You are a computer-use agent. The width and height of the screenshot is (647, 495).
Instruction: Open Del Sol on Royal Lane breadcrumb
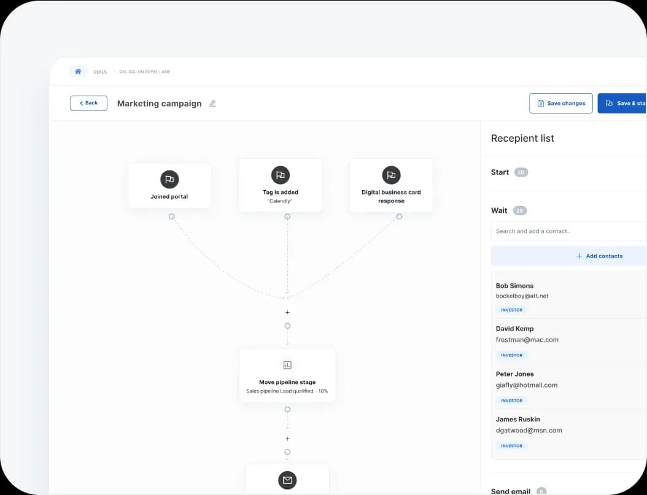coord(144,72)
